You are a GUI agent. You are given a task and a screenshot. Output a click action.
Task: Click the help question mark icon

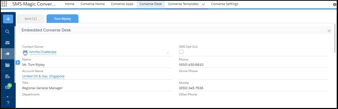pos(8,103)
